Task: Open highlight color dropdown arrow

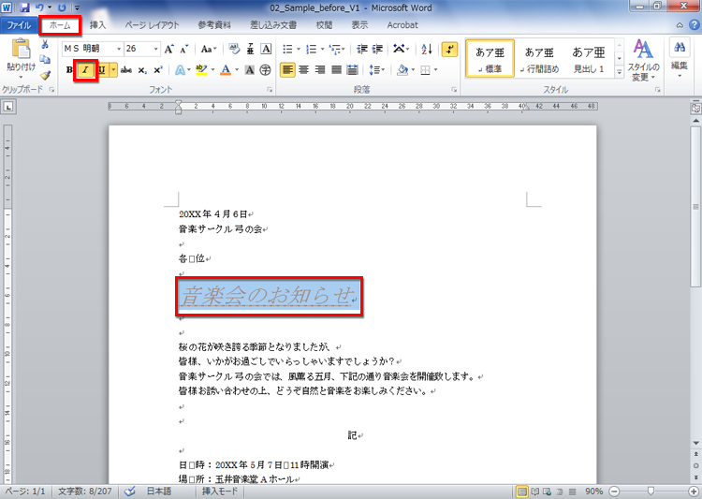Action: (x=212, y=70)
